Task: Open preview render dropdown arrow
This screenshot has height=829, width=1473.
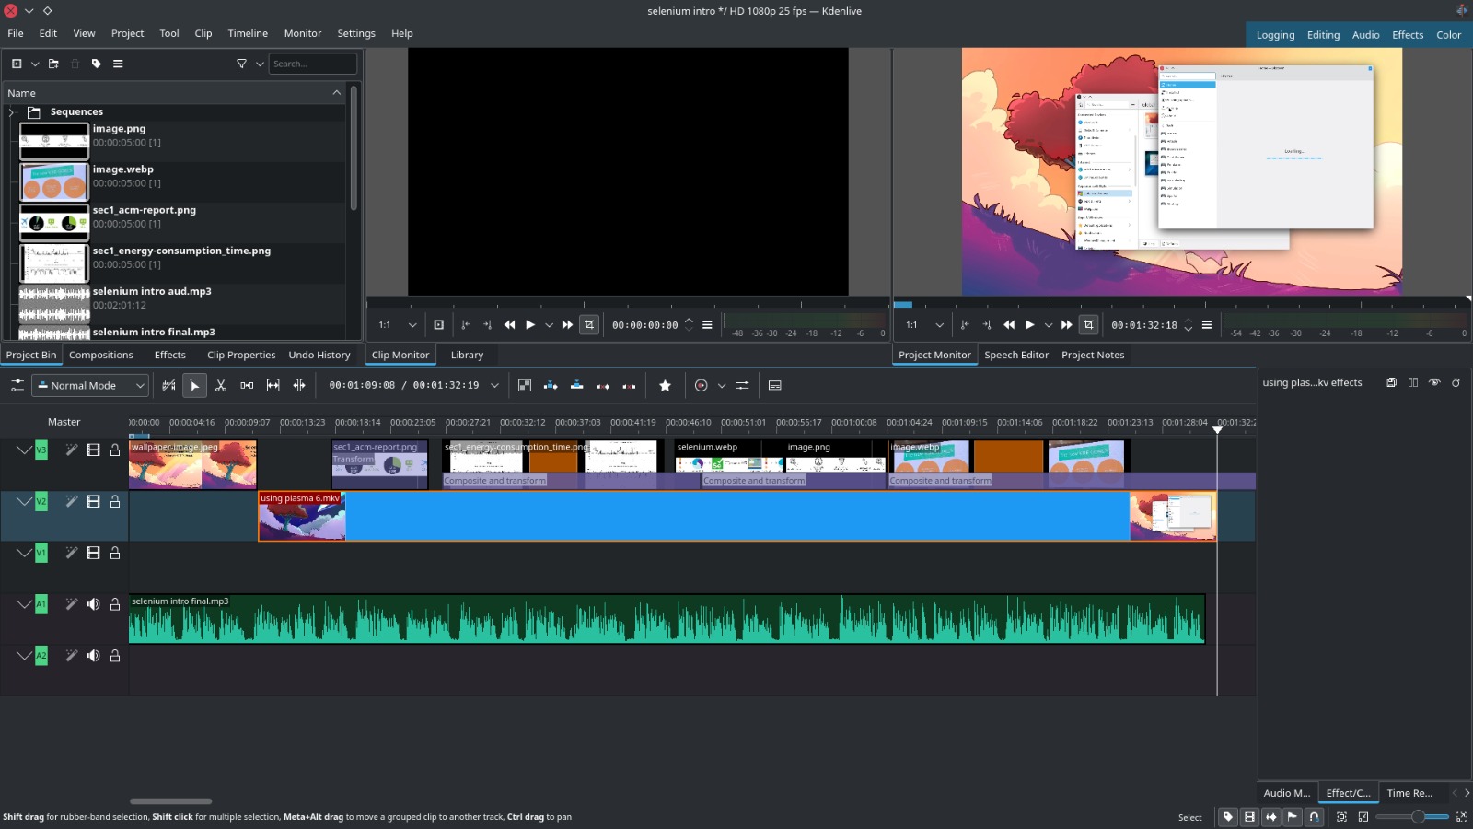Action: (722, 386)
